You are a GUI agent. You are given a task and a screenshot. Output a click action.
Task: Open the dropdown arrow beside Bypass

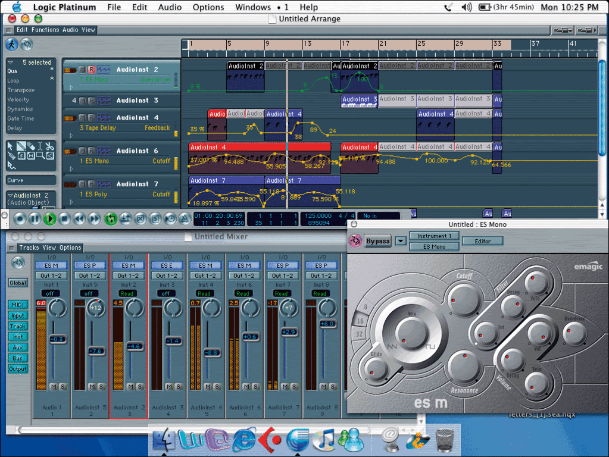pyautogui.click(x=400, y=241)
